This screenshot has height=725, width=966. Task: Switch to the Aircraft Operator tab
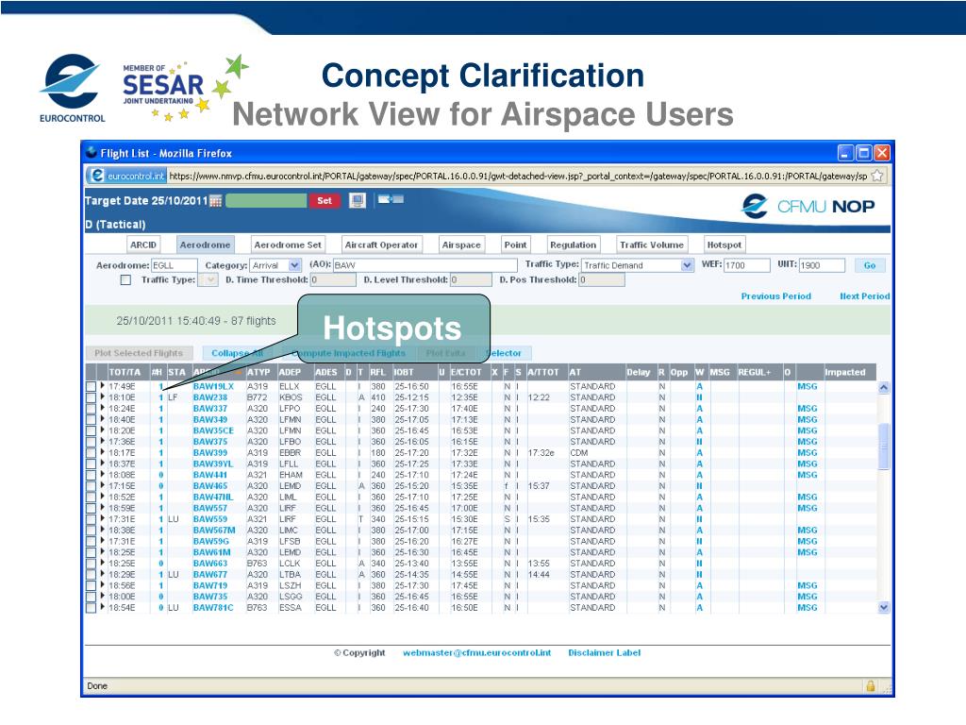(x=381, y=244)
